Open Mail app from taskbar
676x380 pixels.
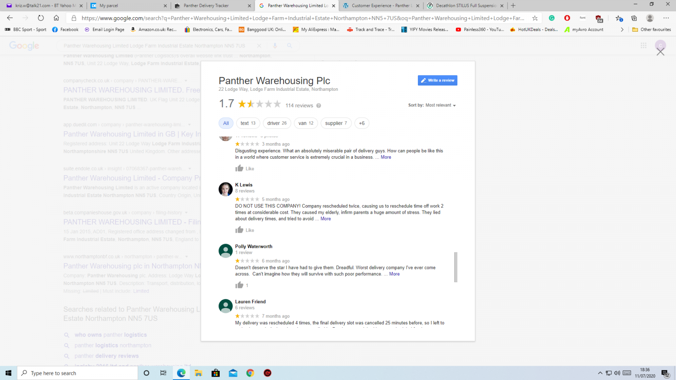[x=233, y=373]
